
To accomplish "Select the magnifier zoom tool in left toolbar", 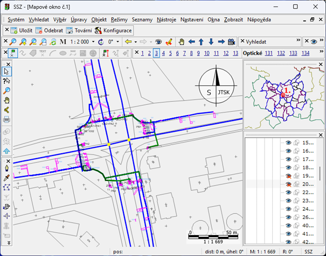I will tap(6, 90).
